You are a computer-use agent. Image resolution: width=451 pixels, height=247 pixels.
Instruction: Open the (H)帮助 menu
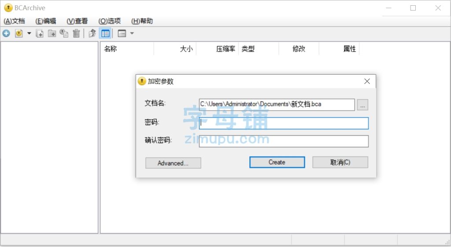coord(142,21)
